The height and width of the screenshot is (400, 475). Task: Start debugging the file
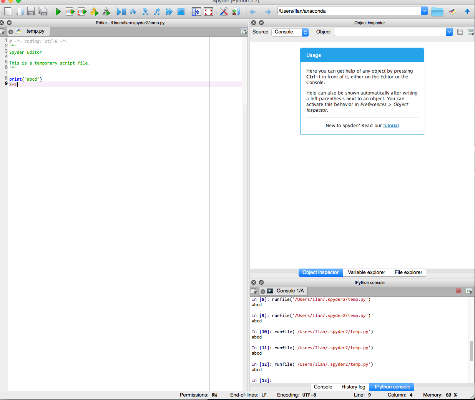[x=121, y=12]
